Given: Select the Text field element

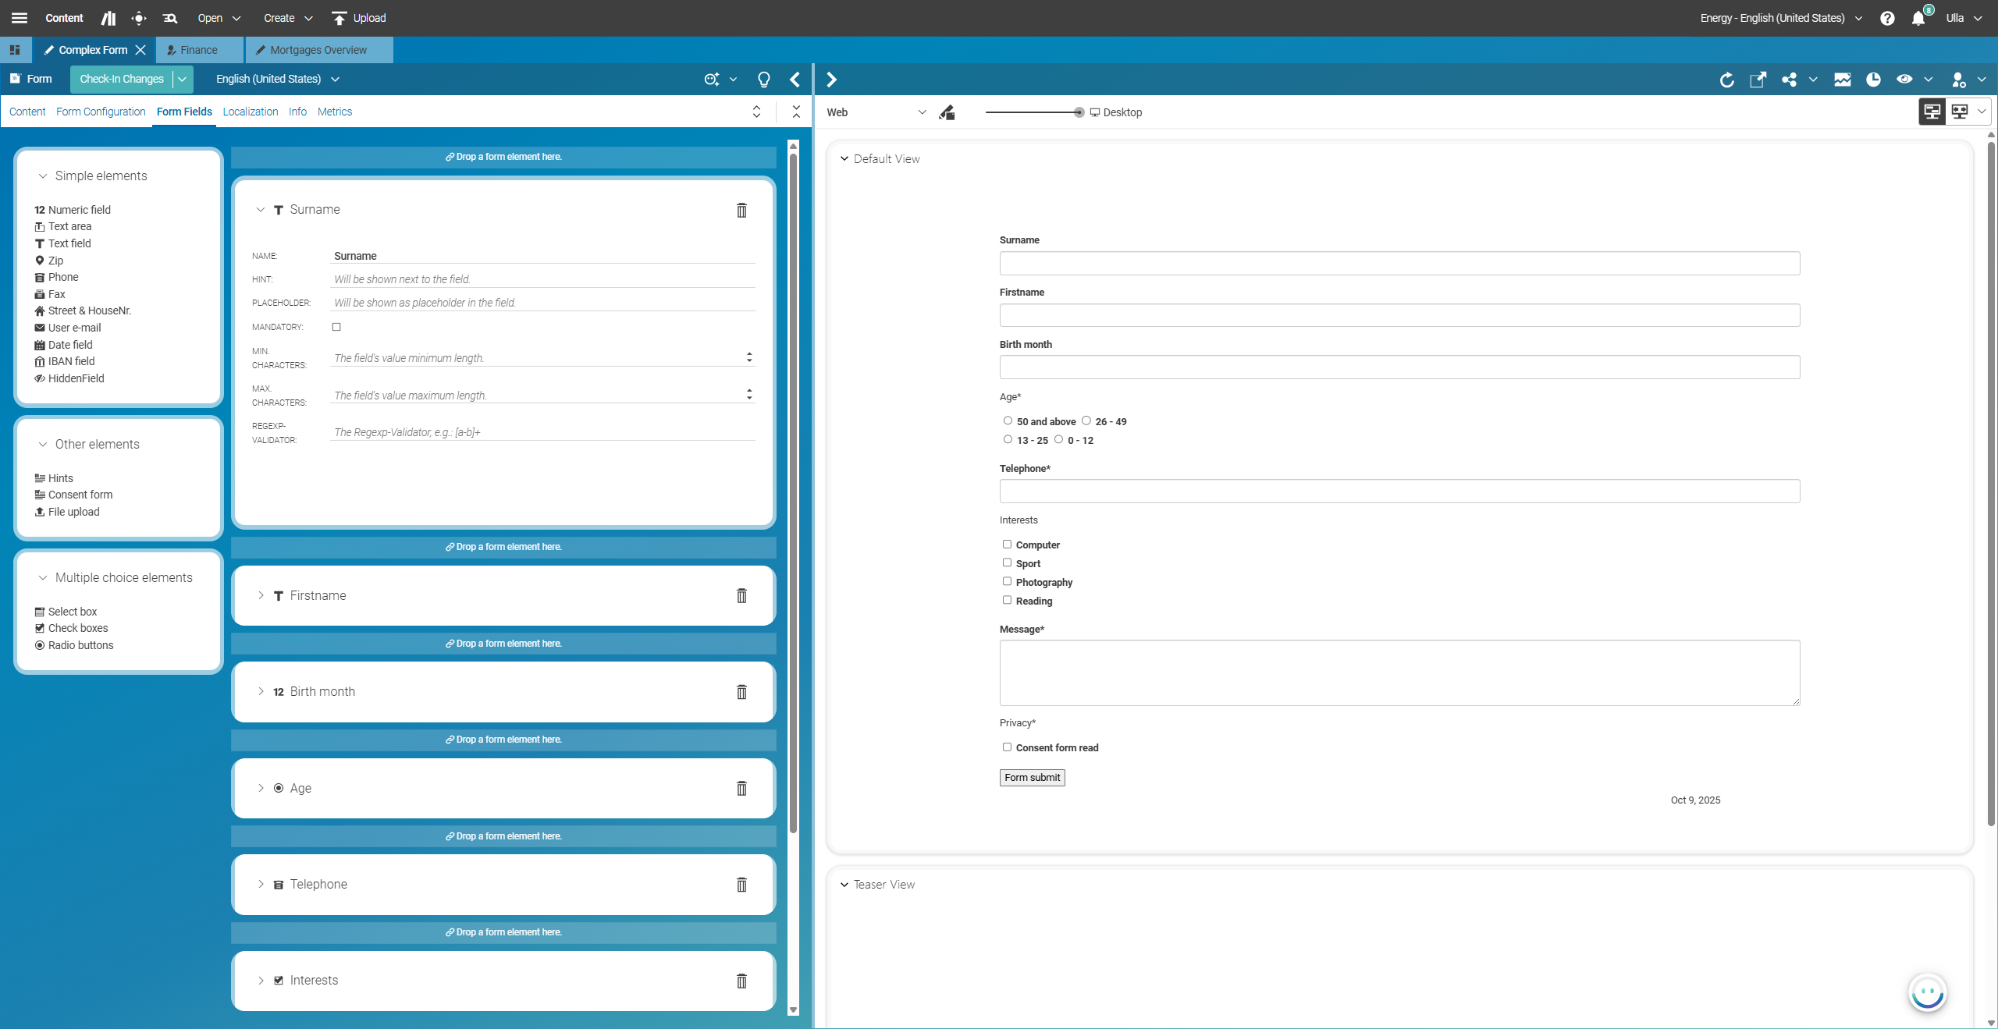Looking at the screenshot, I should [69, 243].
